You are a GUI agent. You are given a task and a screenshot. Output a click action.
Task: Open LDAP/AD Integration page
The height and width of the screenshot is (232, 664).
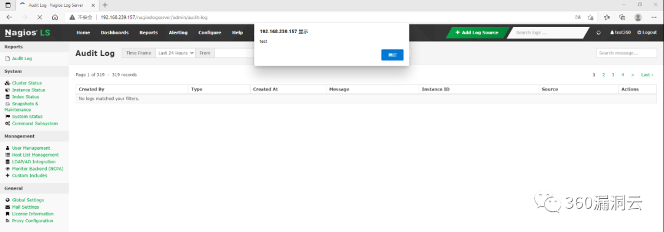click(34, 162)
